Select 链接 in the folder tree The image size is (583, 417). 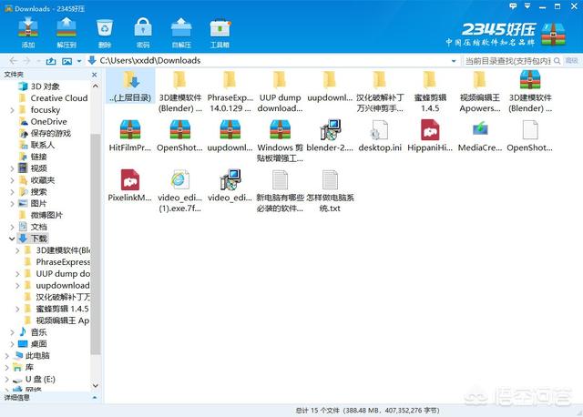(38, 157)
